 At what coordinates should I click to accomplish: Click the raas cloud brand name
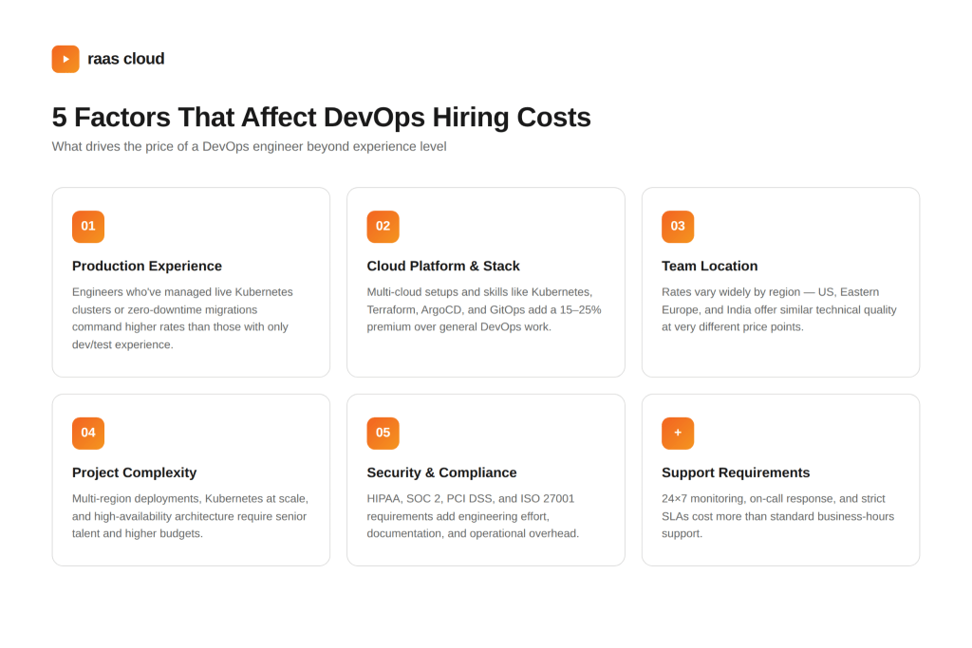tap(126, 59)
